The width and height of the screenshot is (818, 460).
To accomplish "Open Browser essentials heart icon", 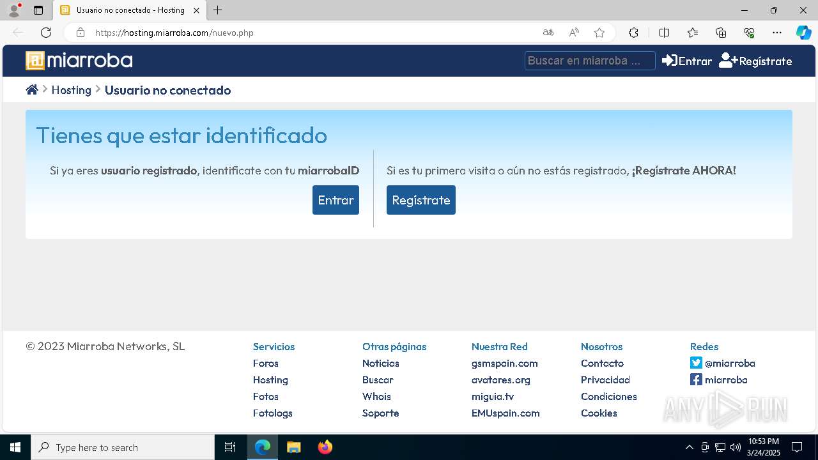I will (x=749, y=33).
